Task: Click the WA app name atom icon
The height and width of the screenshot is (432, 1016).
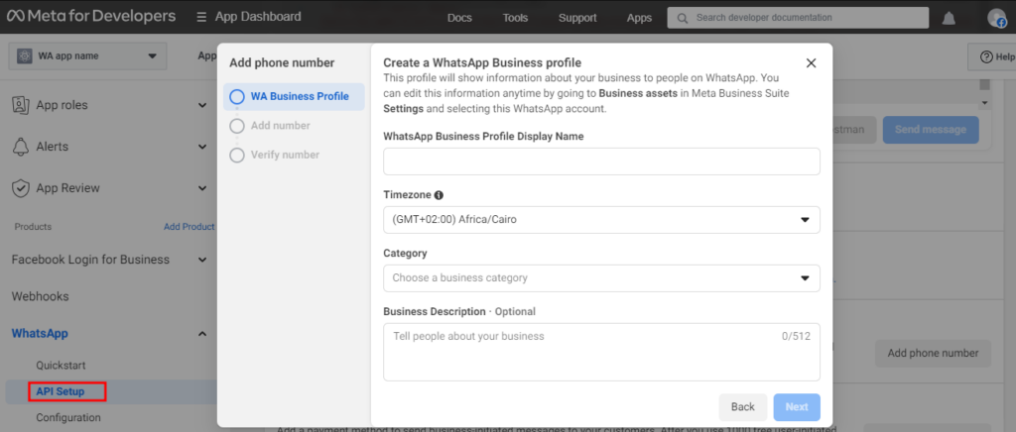Action: tap(25, 56)
